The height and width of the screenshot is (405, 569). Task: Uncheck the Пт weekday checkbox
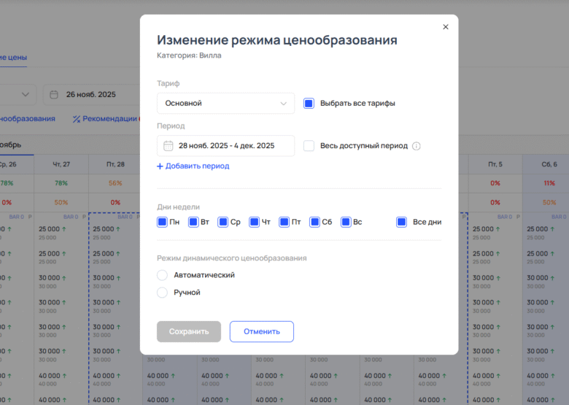pos(284,222)
